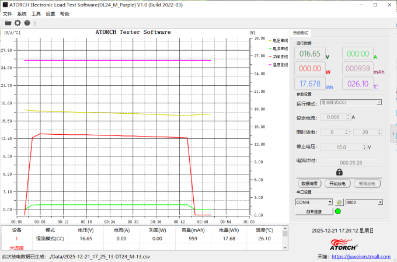Open the 工具 menu

click(36, 14)
